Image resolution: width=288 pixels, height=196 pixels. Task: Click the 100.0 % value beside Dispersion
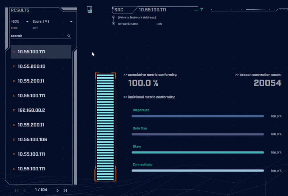[x=276, y=117]
